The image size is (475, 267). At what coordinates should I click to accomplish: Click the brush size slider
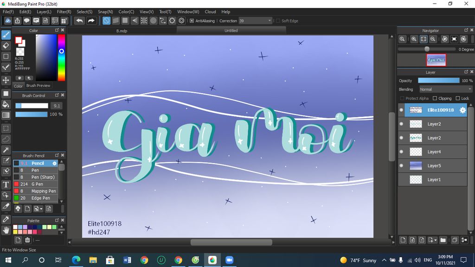tap(32, 106)
